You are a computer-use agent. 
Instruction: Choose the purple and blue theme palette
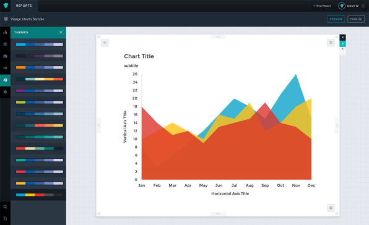[x=39, y=91]
